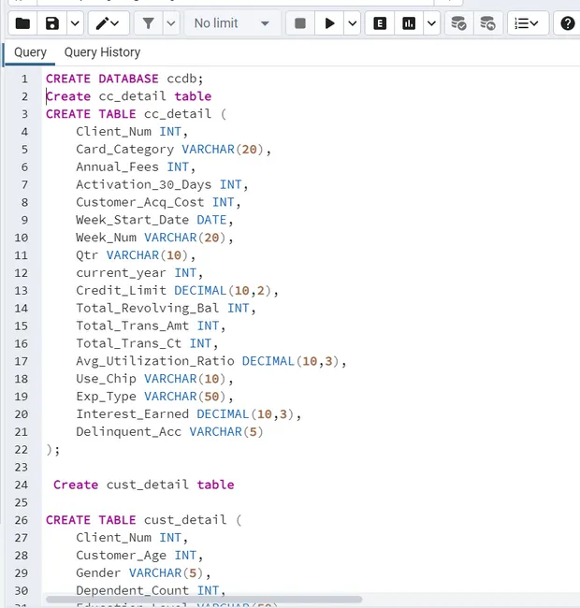580x608 pixels.
Task: Expand execute options dropdown
Action: 352,23
